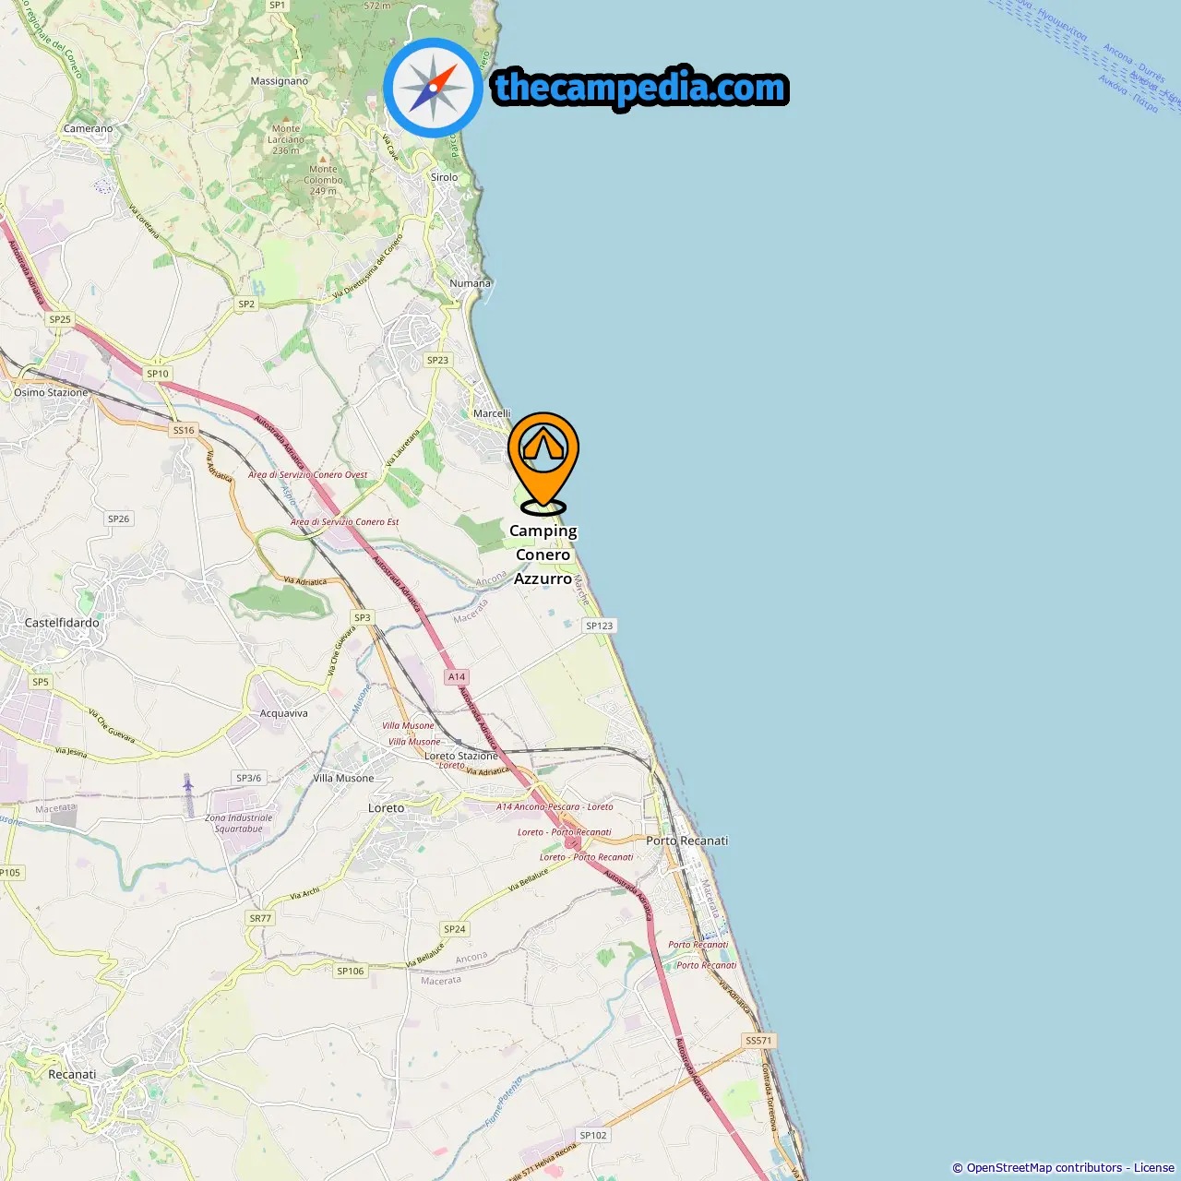Click the SP23 road shield
This screenshot has width=1181, height=1181.
(x=437, y=361)
